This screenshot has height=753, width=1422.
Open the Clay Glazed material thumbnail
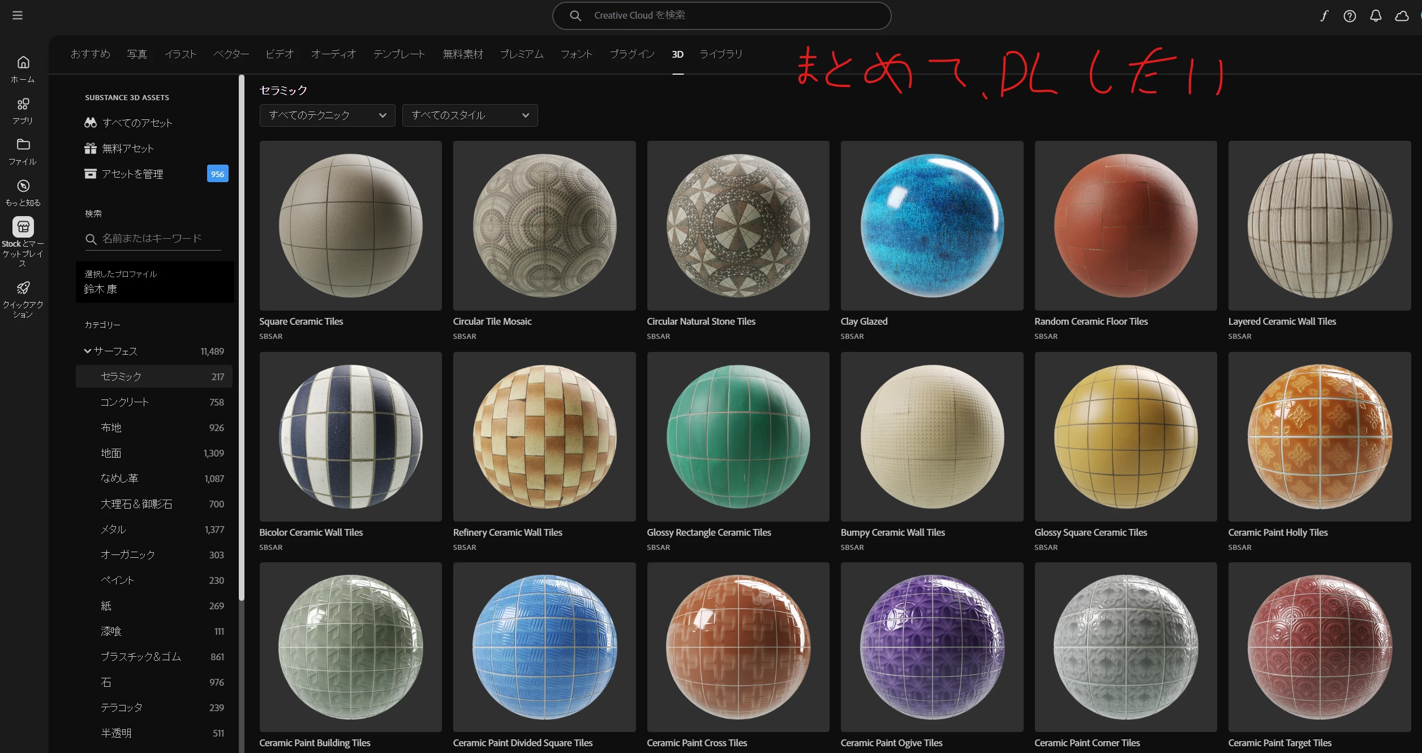tap(931, 226)
